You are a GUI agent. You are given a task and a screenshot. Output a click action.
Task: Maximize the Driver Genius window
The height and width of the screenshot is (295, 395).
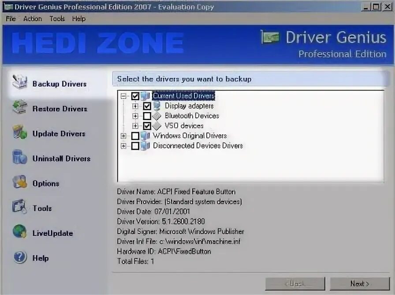pos(376,7)
